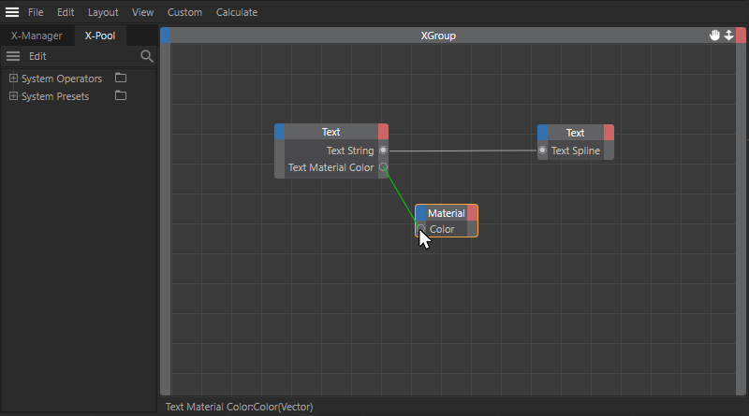Screen dimensions: 749x416
Task: Click the red output square of Text String node
Action: (x=383, y=132)
